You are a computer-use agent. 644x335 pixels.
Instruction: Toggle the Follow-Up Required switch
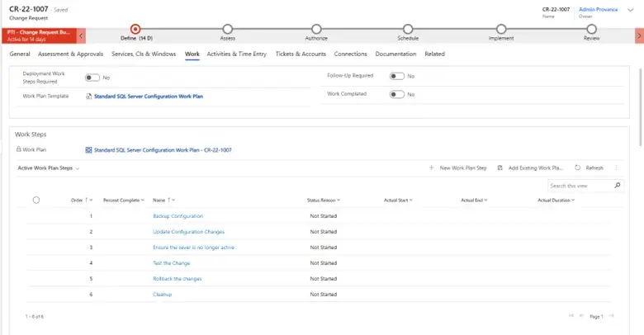pyautogui.click(x=397, y=76)
